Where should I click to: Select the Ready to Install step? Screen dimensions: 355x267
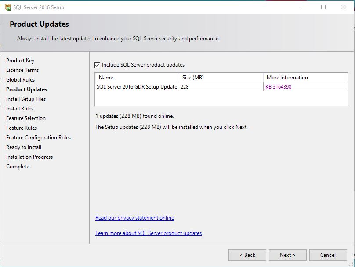coord(24,147)
